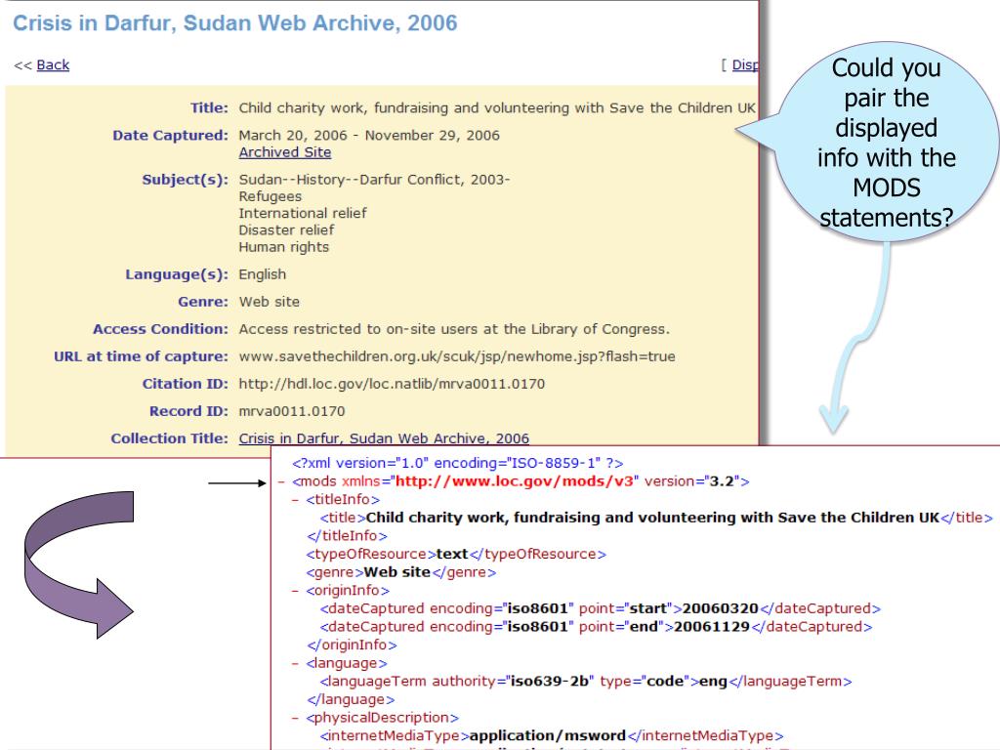
Task: Open the Archived Site link
Action: [x=285, y=152]
